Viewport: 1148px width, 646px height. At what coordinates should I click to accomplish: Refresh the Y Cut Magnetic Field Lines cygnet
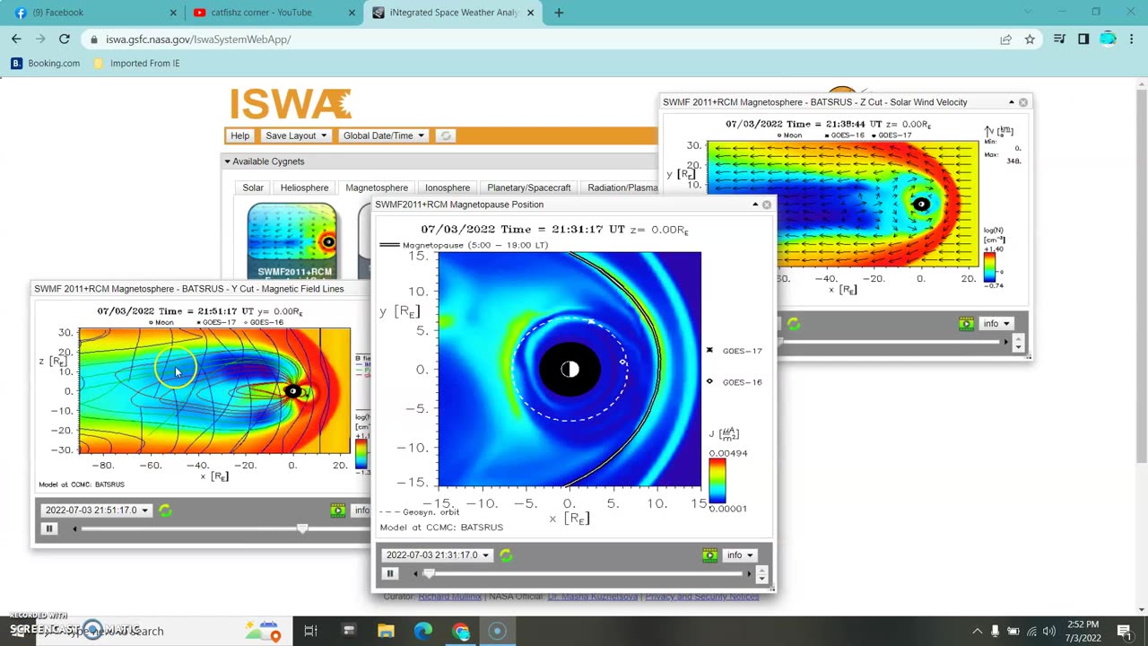pyautogui.click(x=165, y=511)
